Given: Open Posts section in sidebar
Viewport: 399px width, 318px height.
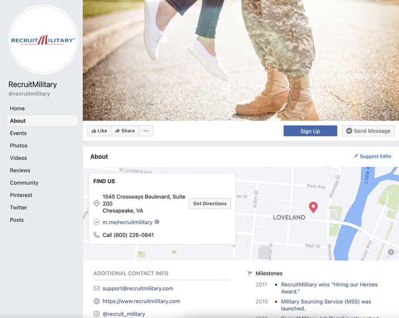Looking at the screenshot, I should click(x=17, y=220).
